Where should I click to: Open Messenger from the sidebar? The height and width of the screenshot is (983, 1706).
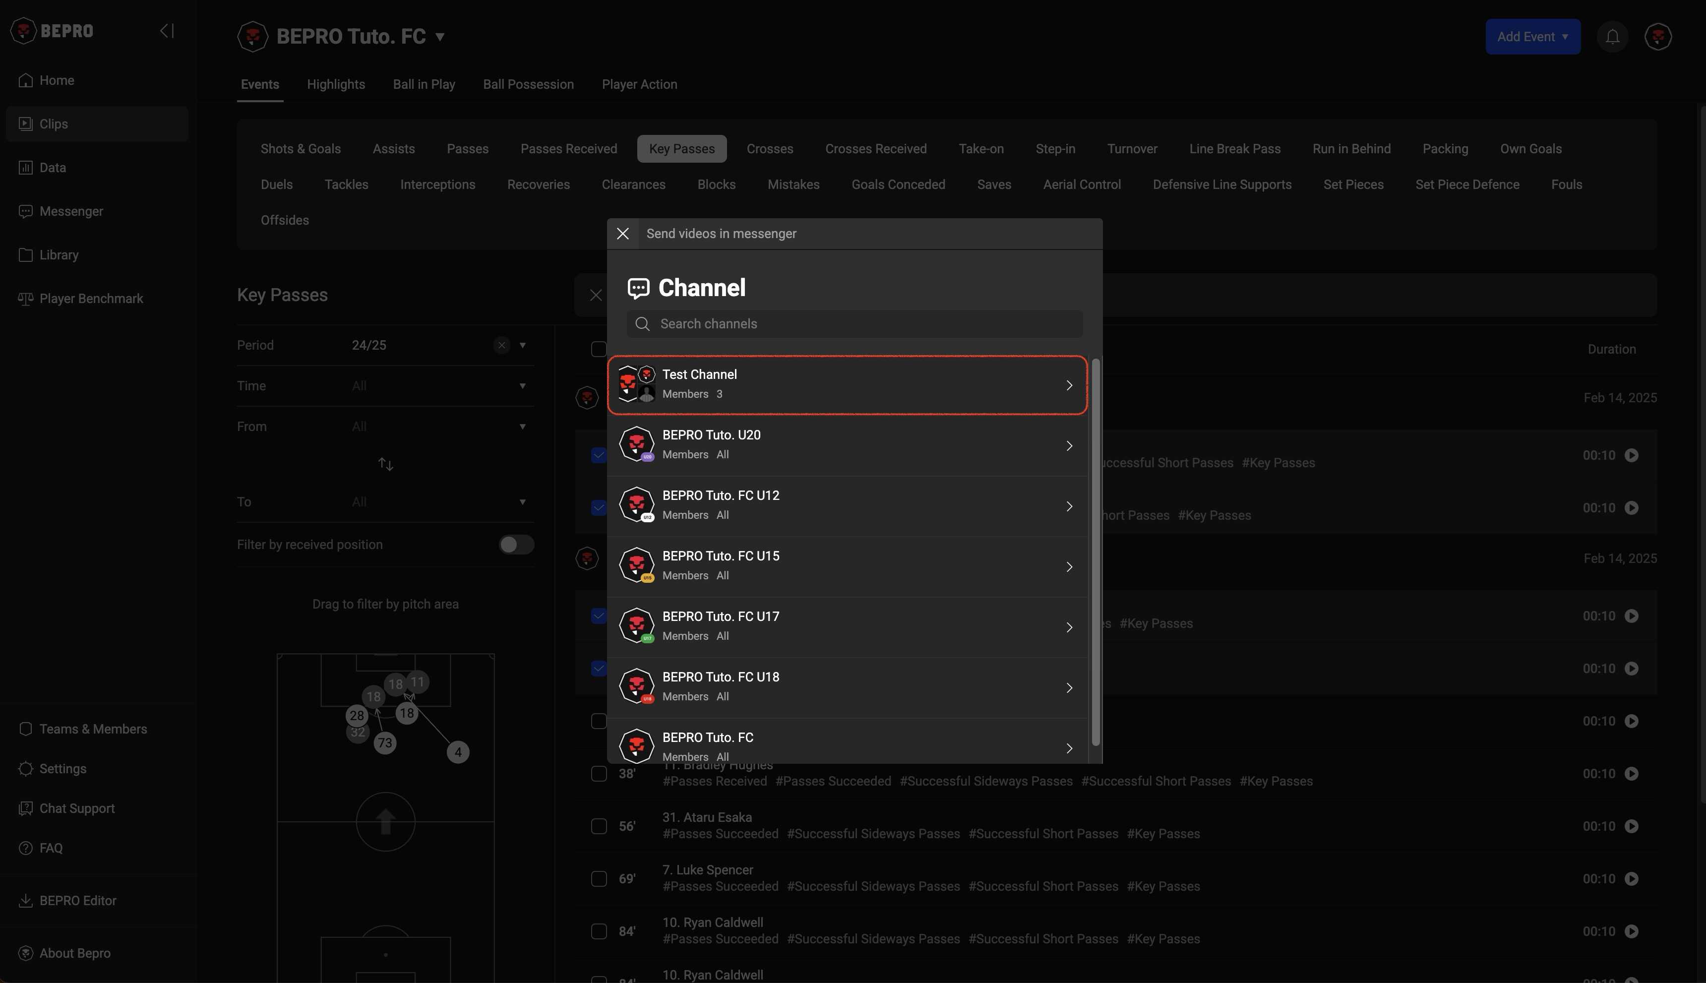pyautogui.click(x=71, y=211)
